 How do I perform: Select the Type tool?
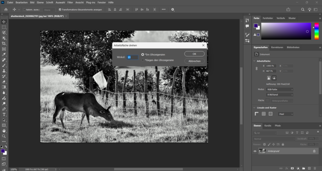coord(4,114)
